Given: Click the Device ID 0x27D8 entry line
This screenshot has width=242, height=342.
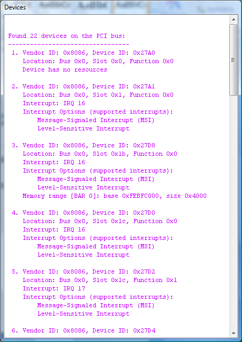Looking at the screenshot, I should pos(83,145).
